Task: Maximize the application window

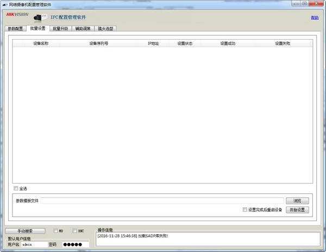Action: pos(304,4)
